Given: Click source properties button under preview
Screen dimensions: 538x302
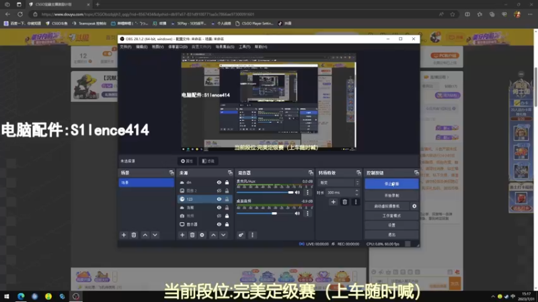Looking at the screenshot, I should (x=187, y=161).
